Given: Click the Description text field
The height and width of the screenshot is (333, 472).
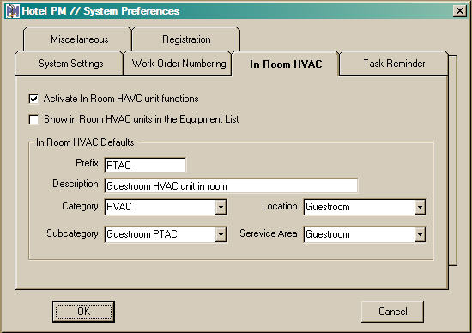Looking at the screenshot, I should tap(231, 185).
